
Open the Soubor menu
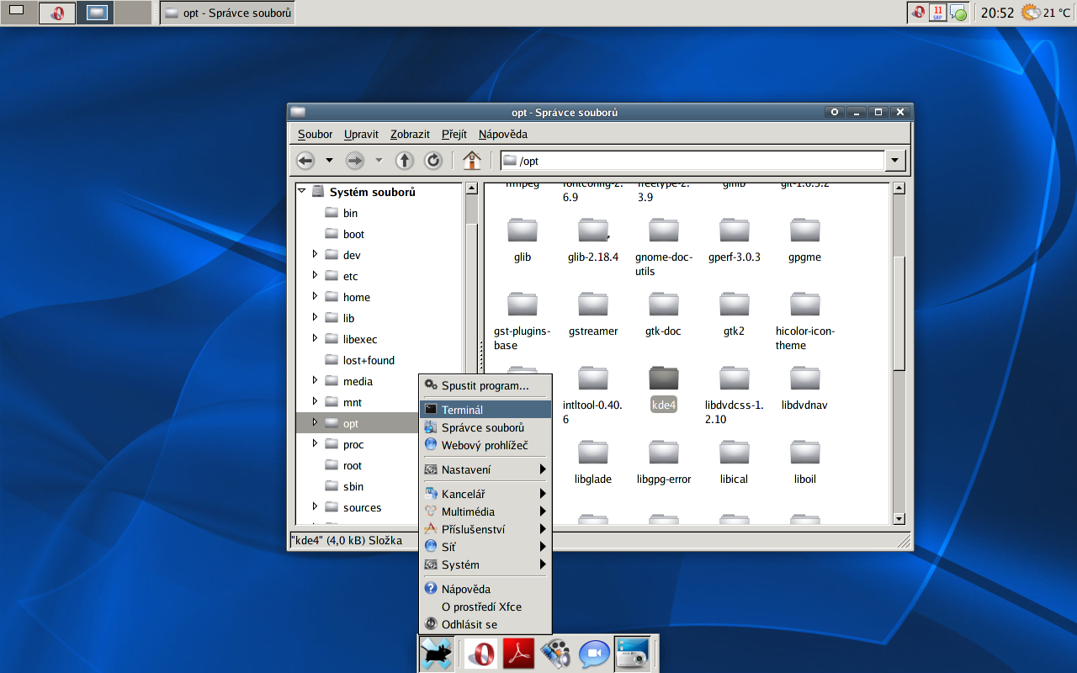315,134
